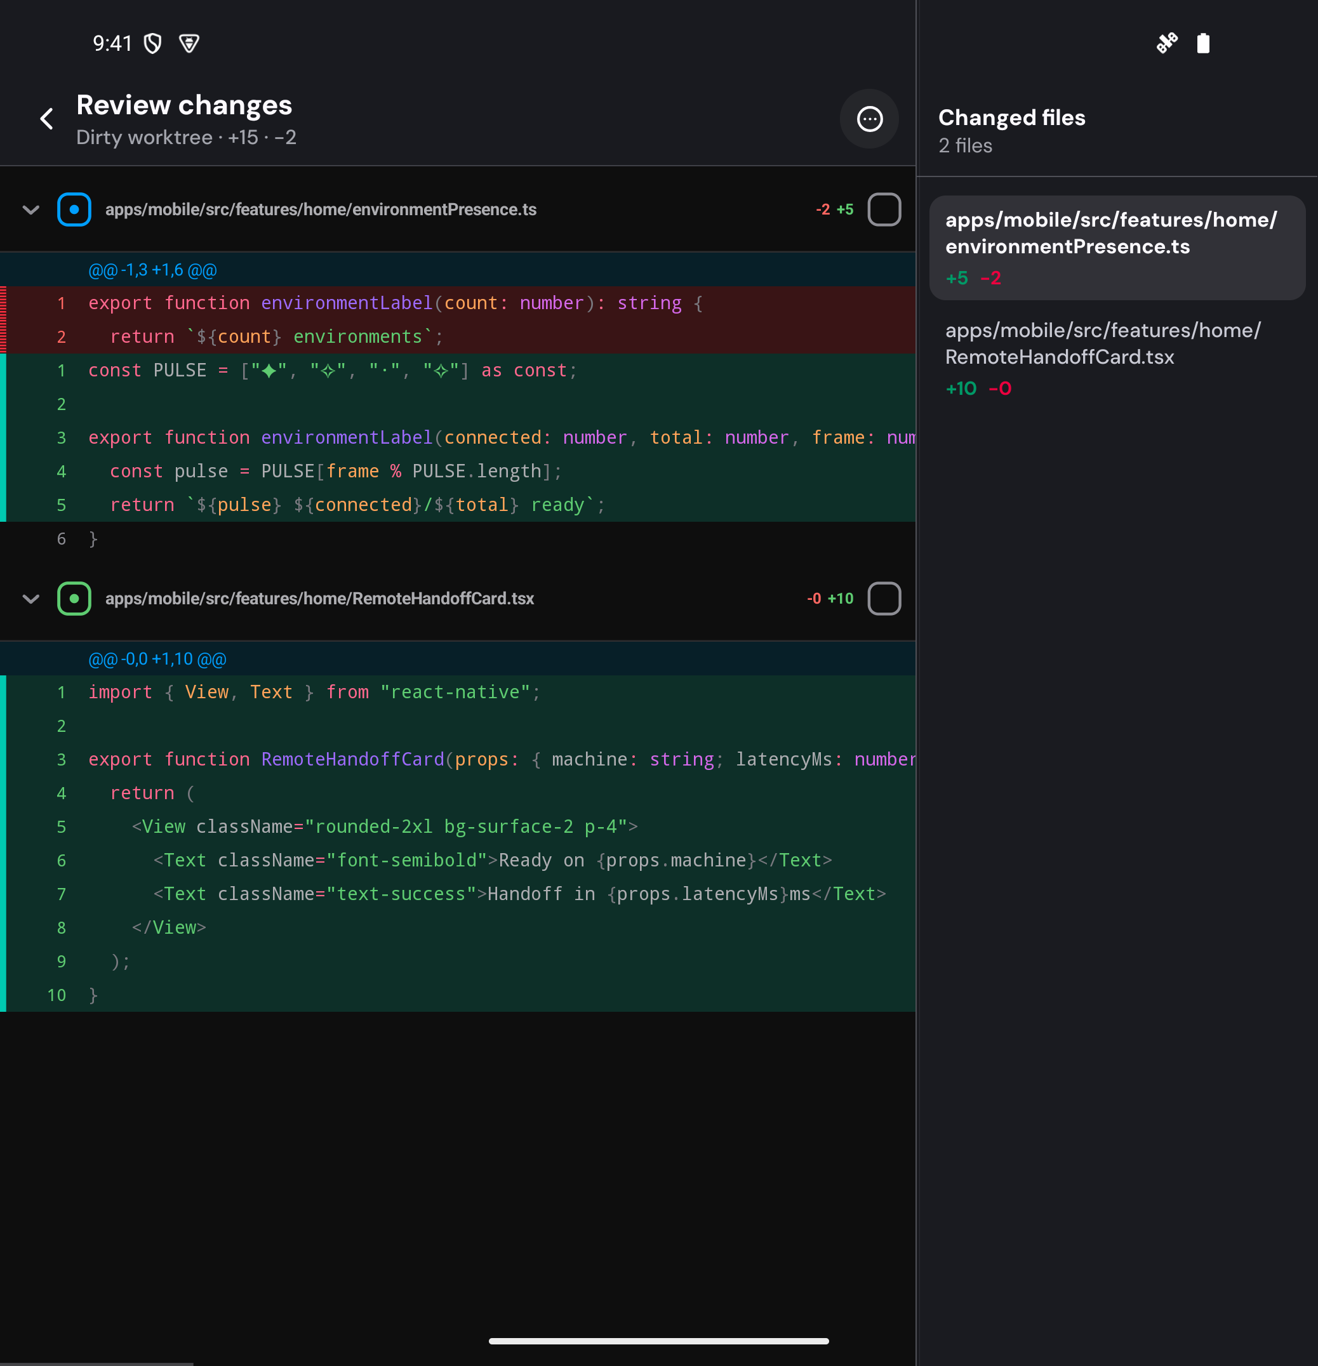Tap the 9:41 clock in status bar
The width and height of the screenshot is (1318, 1366).
tap(112, 43)
